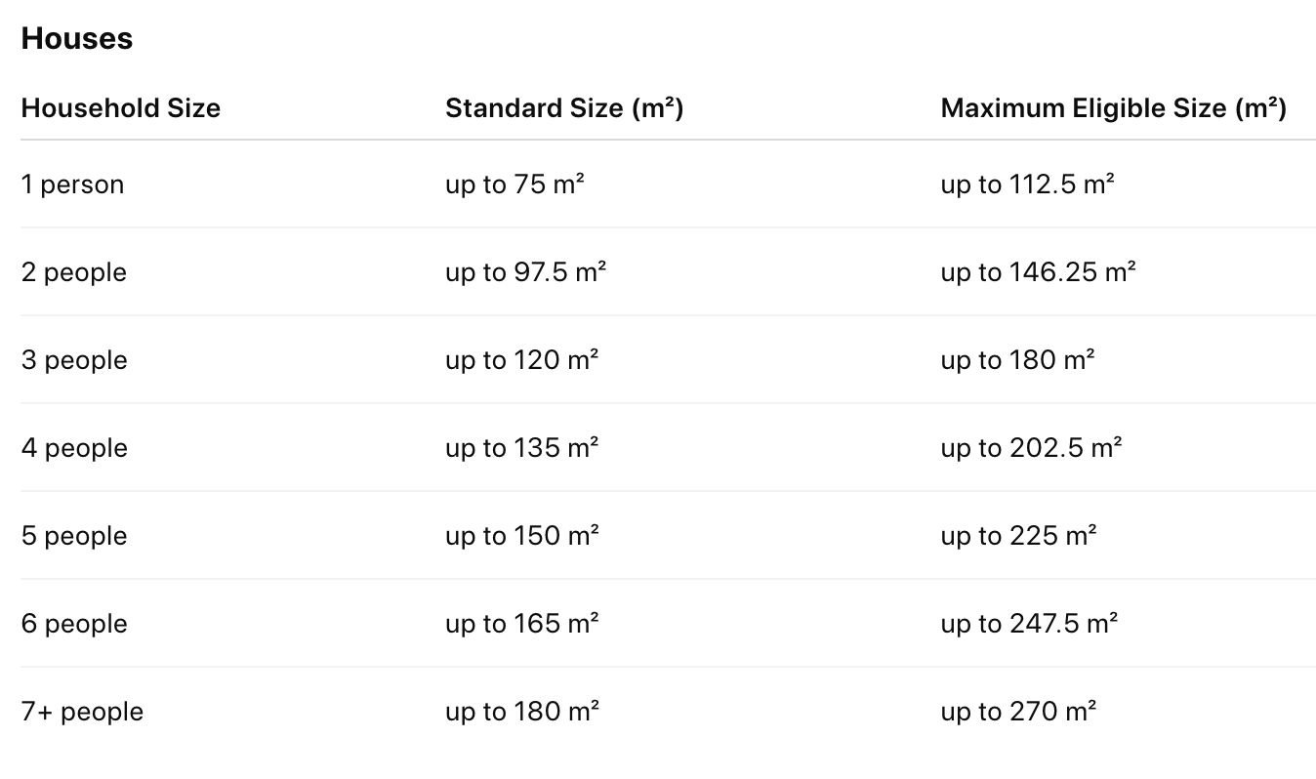Click the Houses section heading
Viewport: 1316px width, 779px height.
[x=77, y=39]
